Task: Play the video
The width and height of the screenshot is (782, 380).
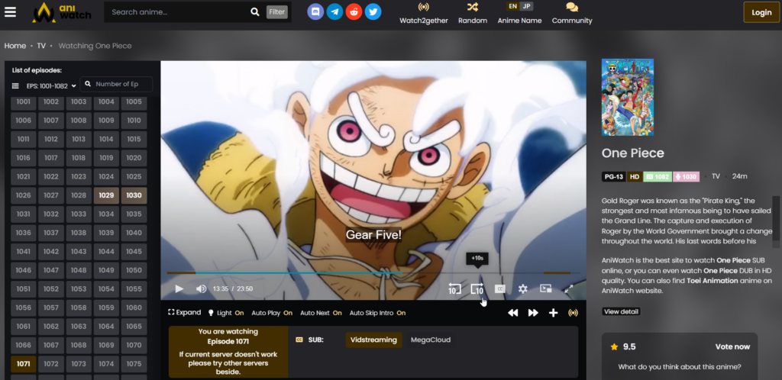Action: pos(179,289)
